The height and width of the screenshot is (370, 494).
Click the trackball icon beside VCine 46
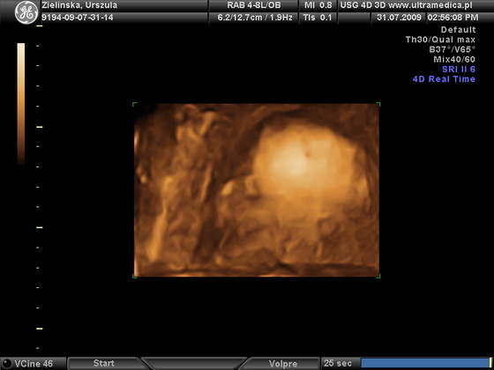click(7, 363)
